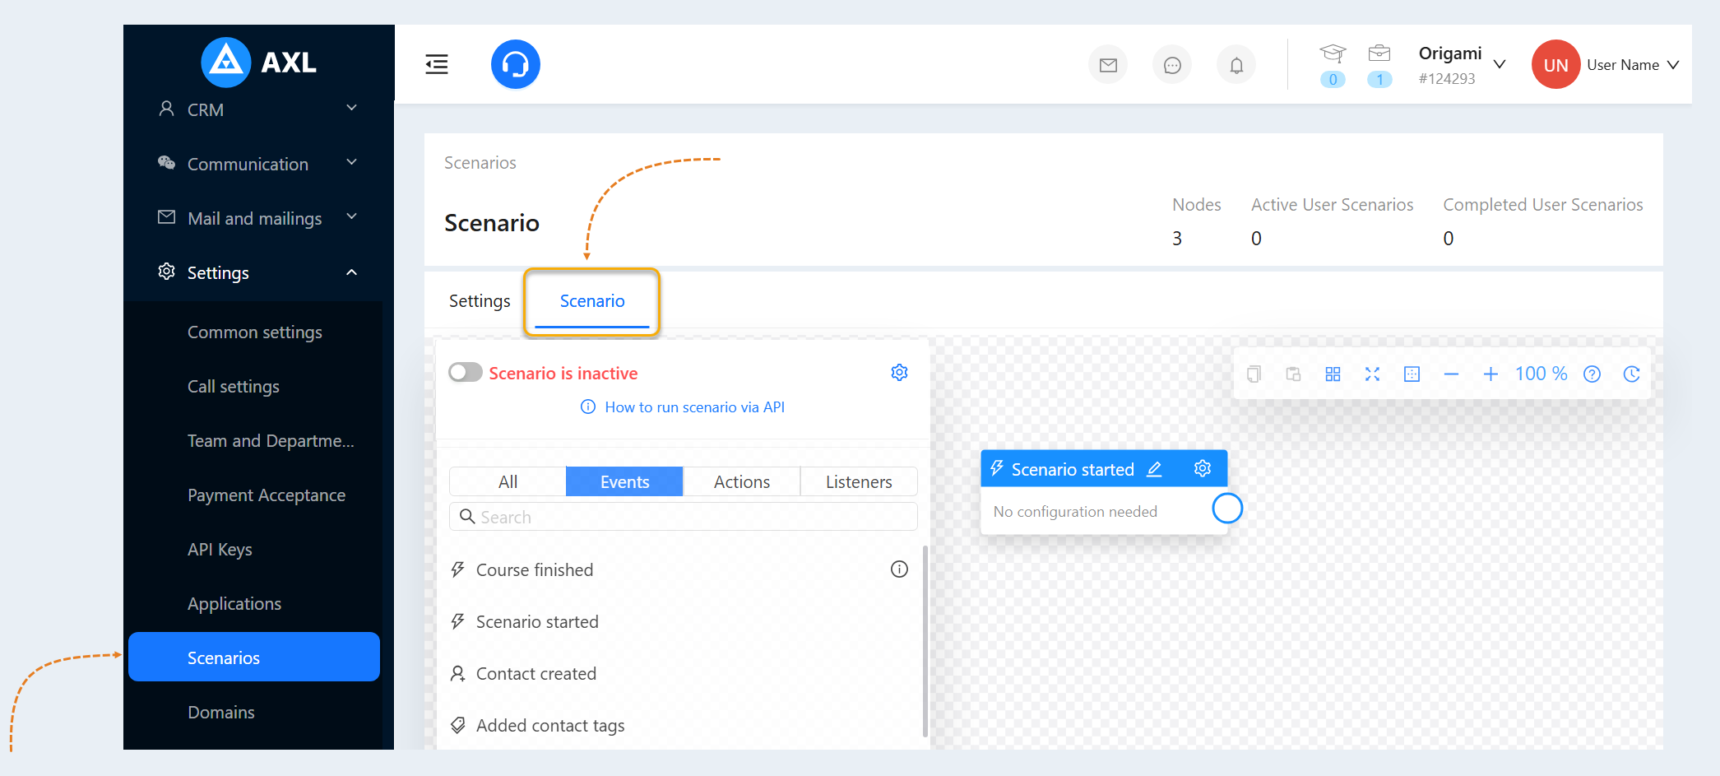
Task: Click the 1 badge under briefcase
Action: 1379,79
